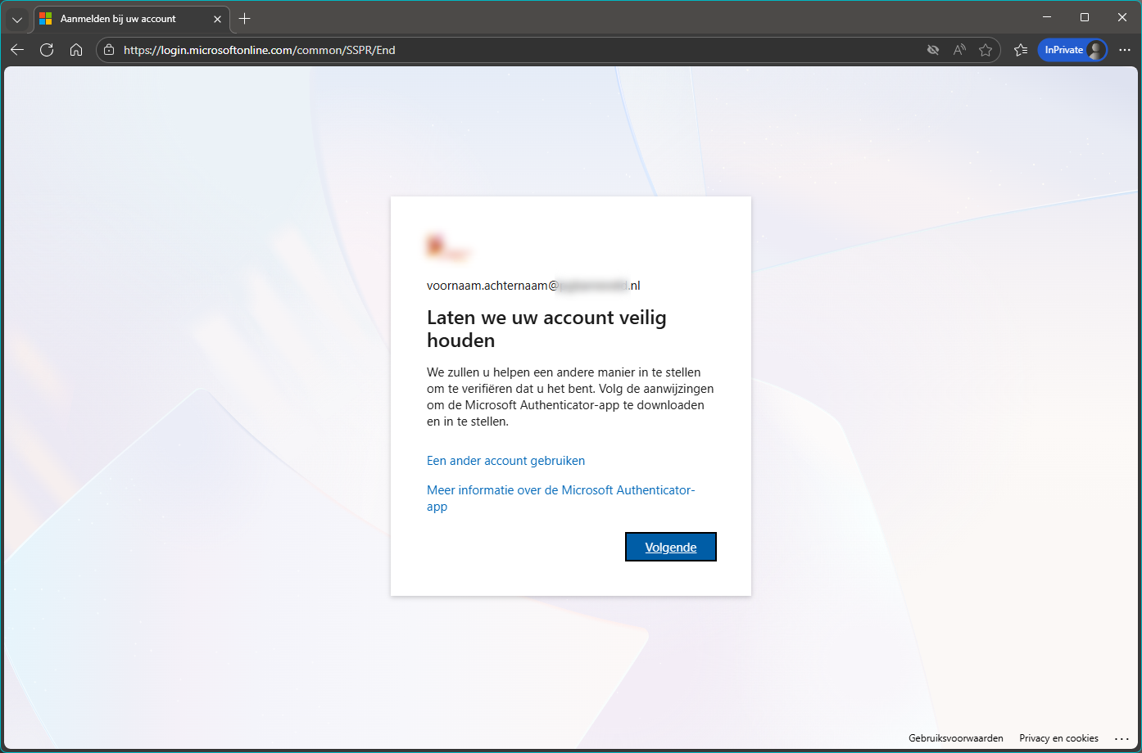
Task: Open browser Settings and more menu
Action: click(1125, 50)
